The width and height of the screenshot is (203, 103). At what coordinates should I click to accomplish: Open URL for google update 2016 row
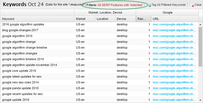[174, 100]
